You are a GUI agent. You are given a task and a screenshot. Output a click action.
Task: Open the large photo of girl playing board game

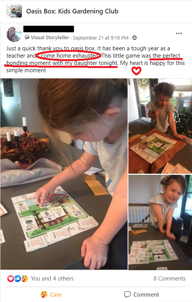pos(64,174)
